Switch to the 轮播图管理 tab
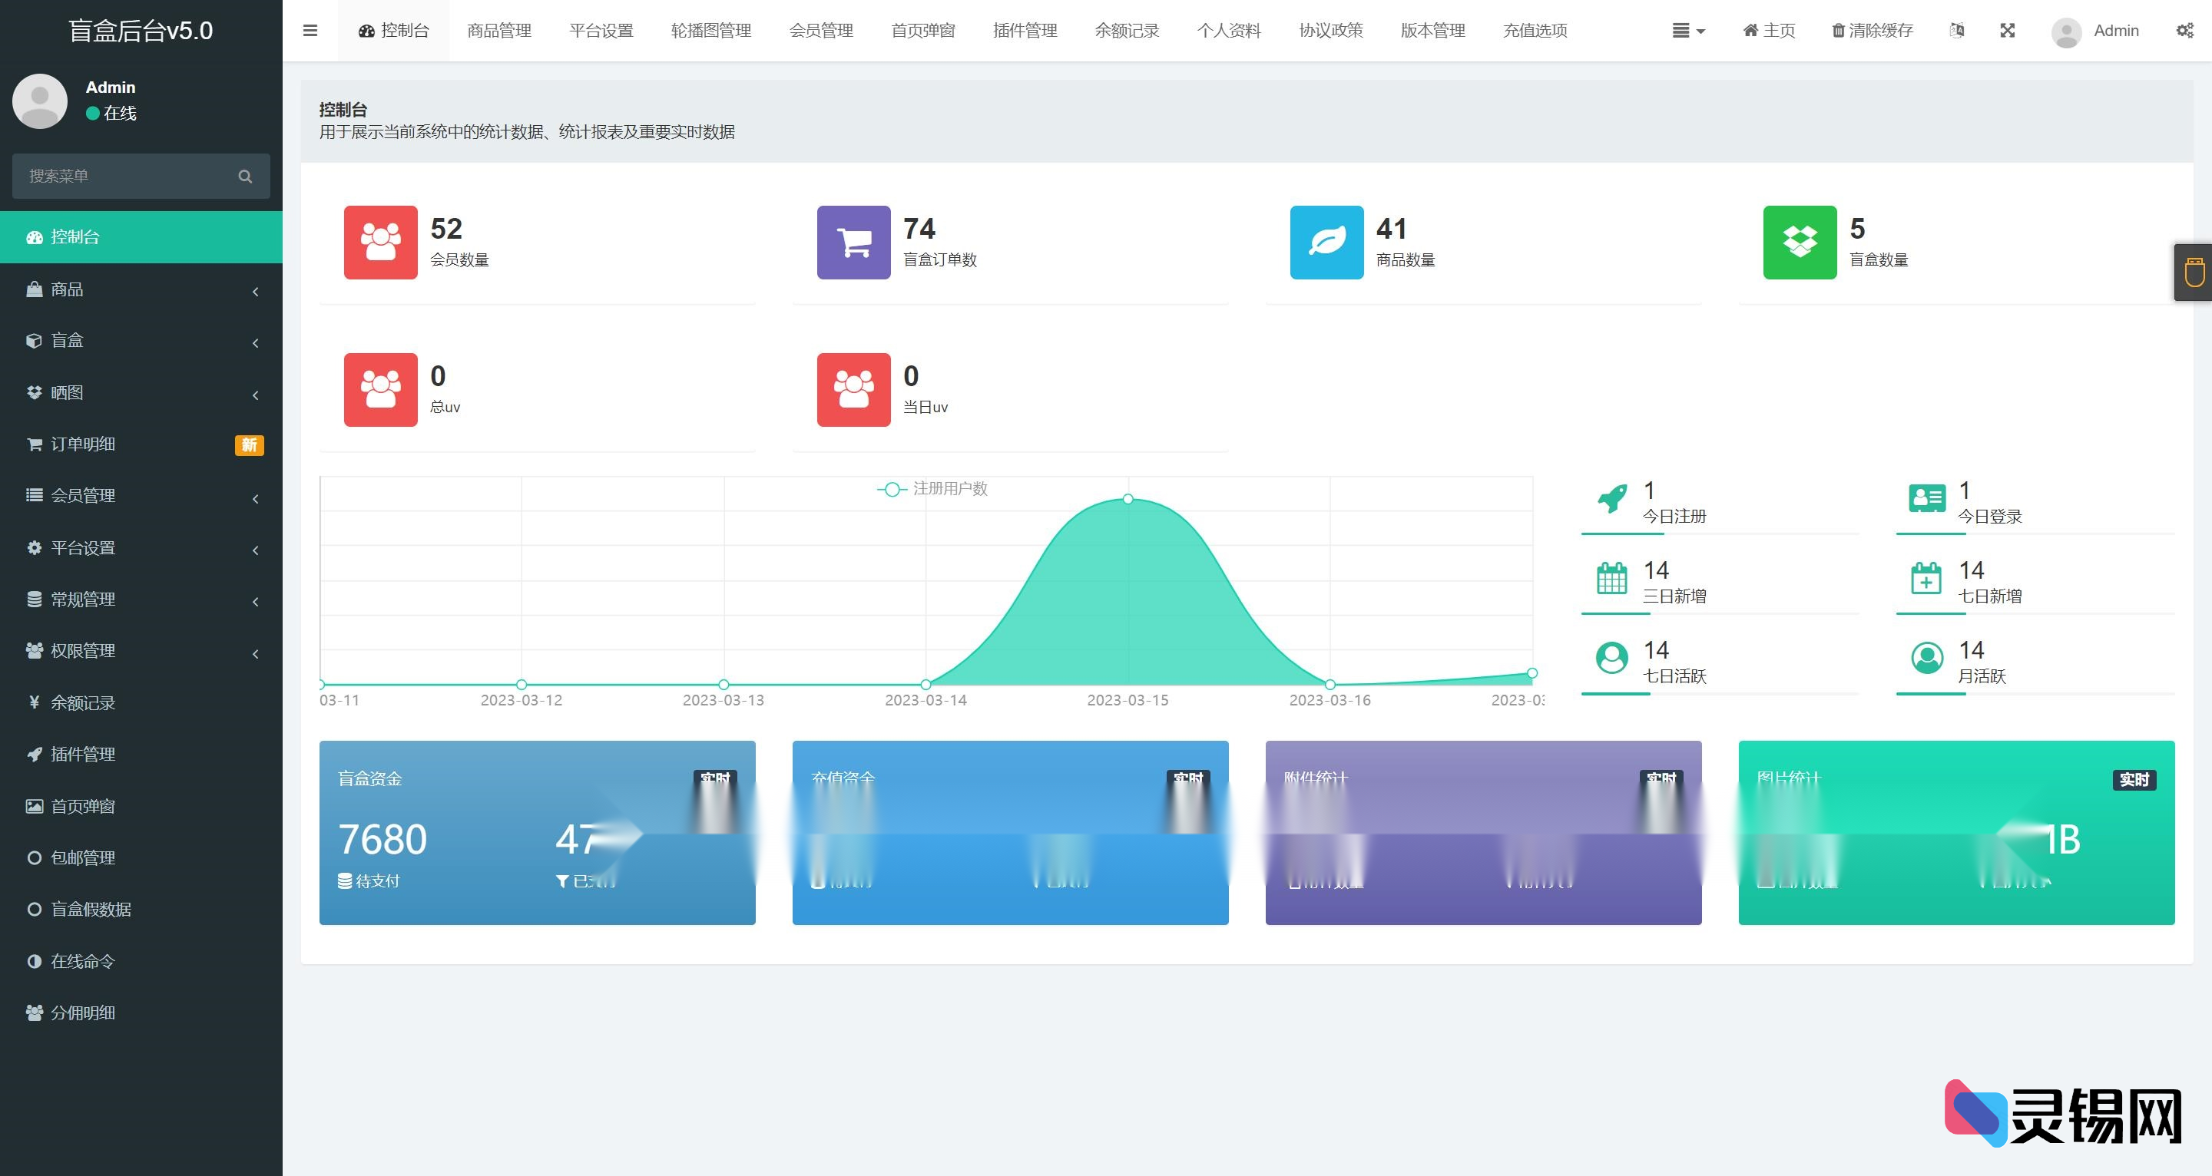 click(x=710, y=31)
